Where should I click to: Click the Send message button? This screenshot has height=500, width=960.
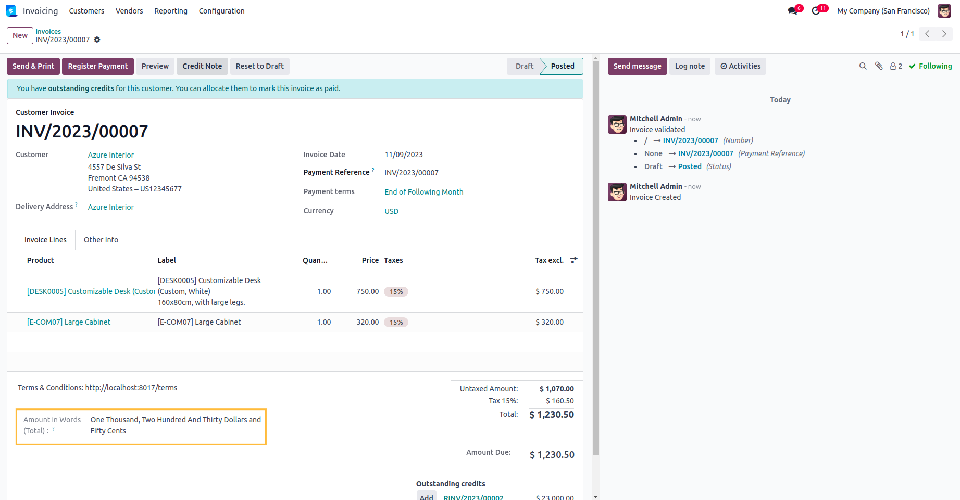637,66
